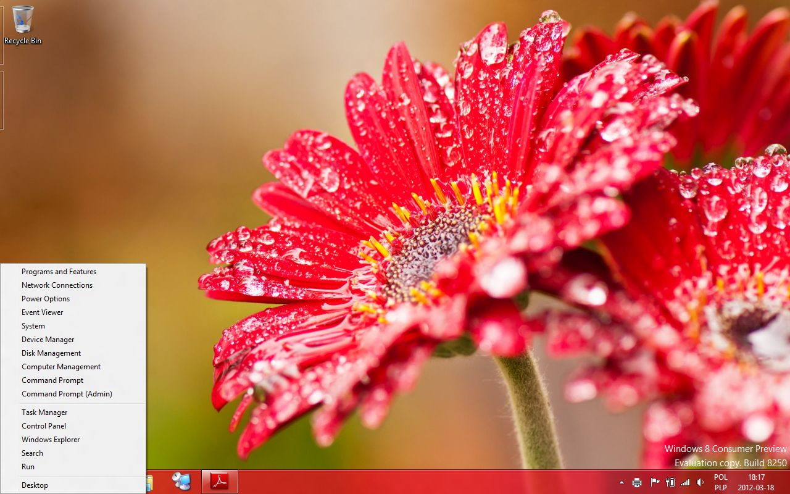Open Network Connections menu entry
Screen dimensions: 790x494
click(73, 285)
